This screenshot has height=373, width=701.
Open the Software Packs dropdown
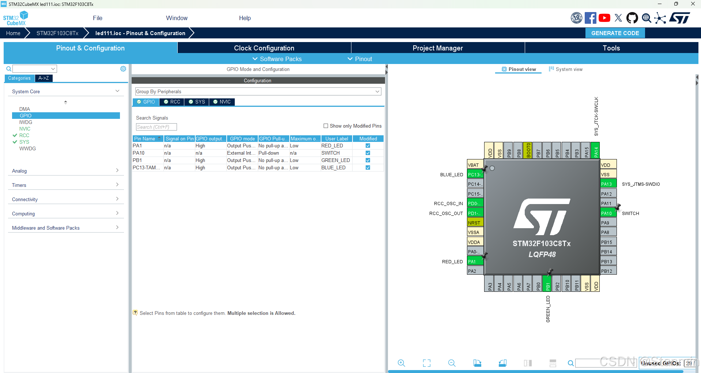pos(277,59)
